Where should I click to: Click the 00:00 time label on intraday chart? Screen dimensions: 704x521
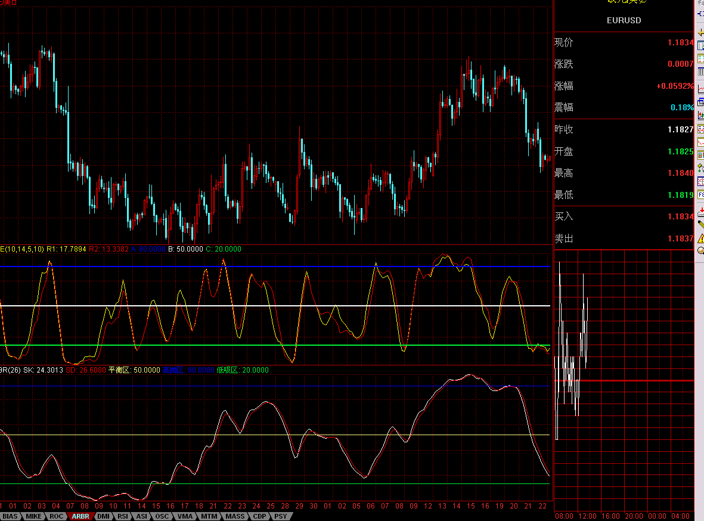point(657,516)
